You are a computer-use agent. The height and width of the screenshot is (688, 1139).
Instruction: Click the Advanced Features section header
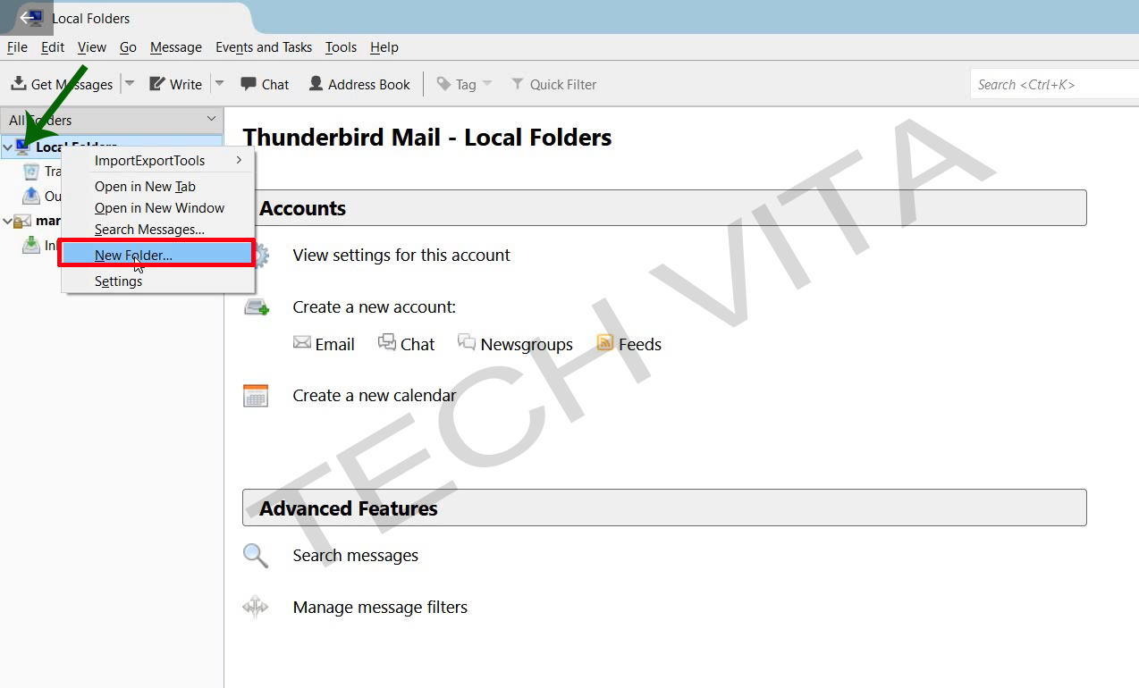[664, 508]
